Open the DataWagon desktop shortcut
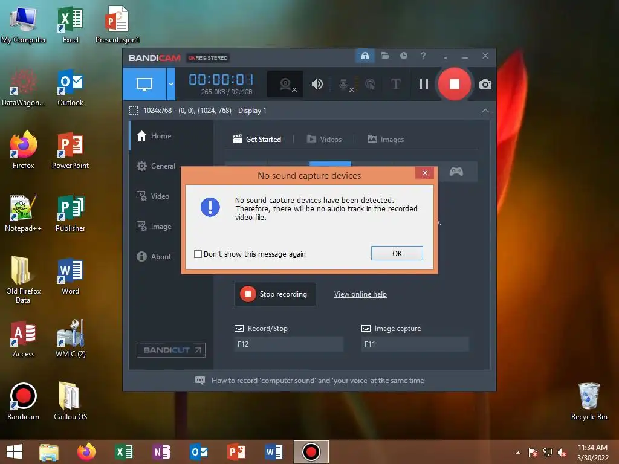The width and height of the screenshot is (619, 464). 24,88
